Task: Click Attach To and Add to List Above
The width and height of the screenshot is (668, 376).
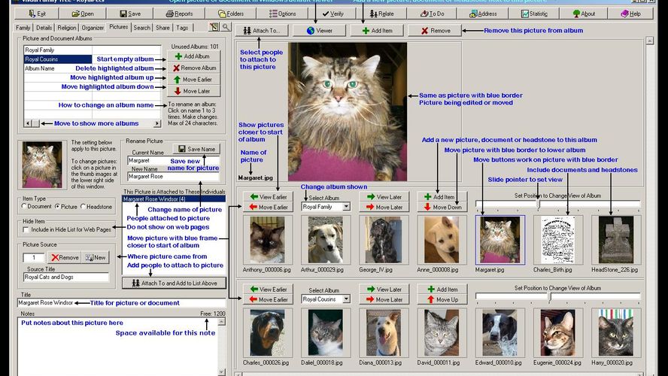Action: 173,284
